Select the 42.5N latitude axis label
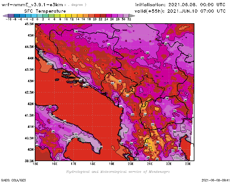236x182 pixels. tap(29, 92)
